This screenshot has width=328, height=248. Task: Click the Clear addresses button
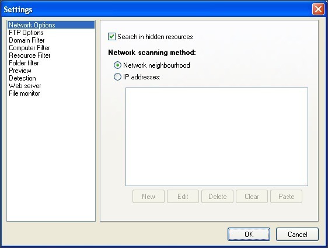(x=252, y=196)
